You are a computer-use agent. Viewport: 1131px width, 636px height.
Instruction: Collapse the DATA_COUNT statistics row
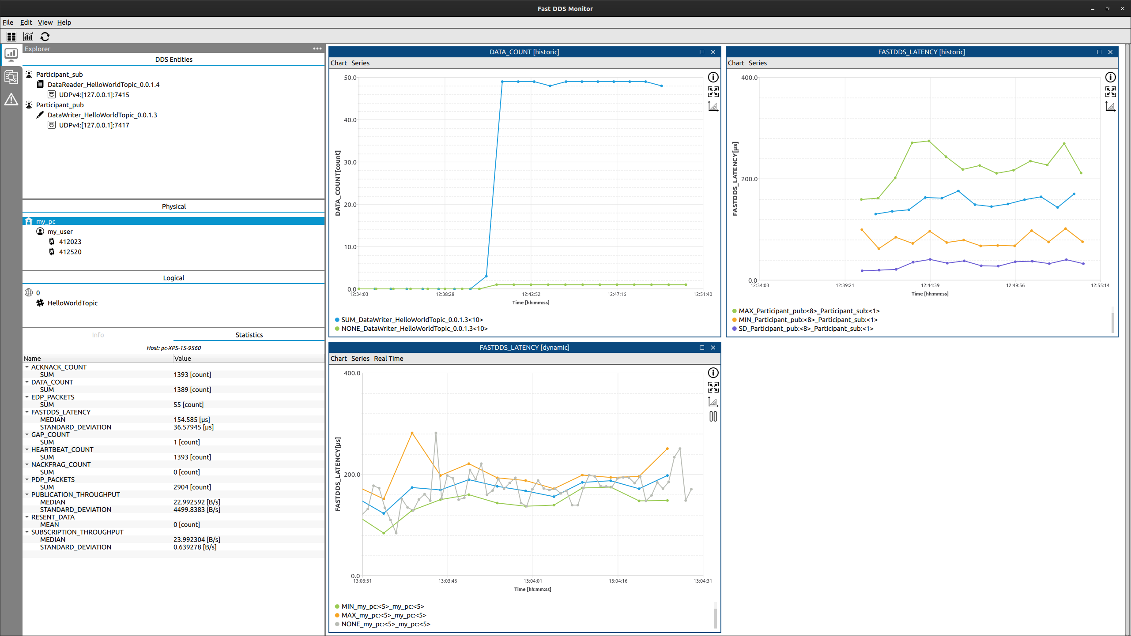point(27,382)
